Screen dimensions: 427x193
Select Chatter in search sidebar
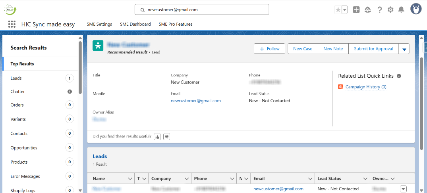(17, 92)
